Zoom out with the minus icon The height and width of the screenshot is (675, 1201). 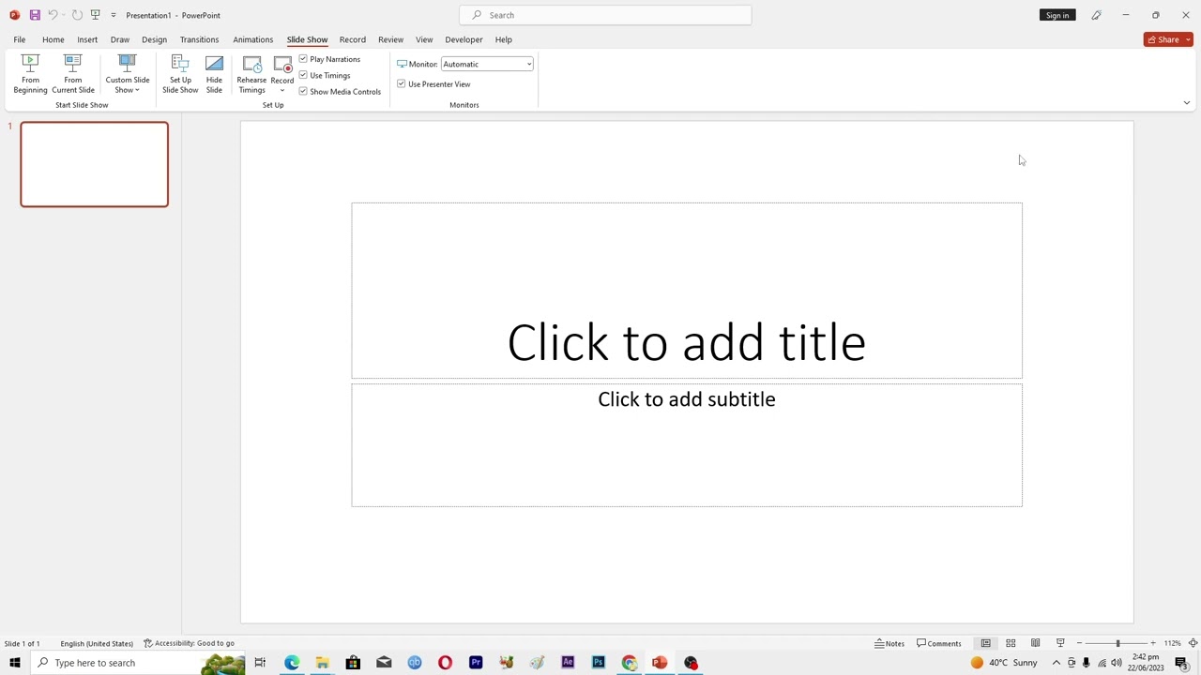click(x=1079, y=643)
